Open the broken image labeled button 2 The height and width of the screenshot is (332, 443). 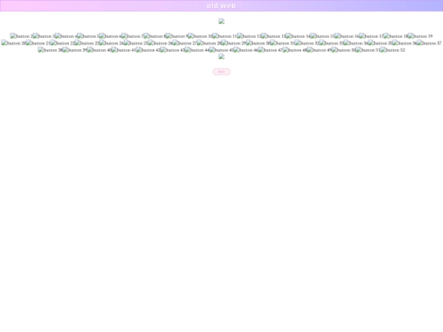(22, 36)
